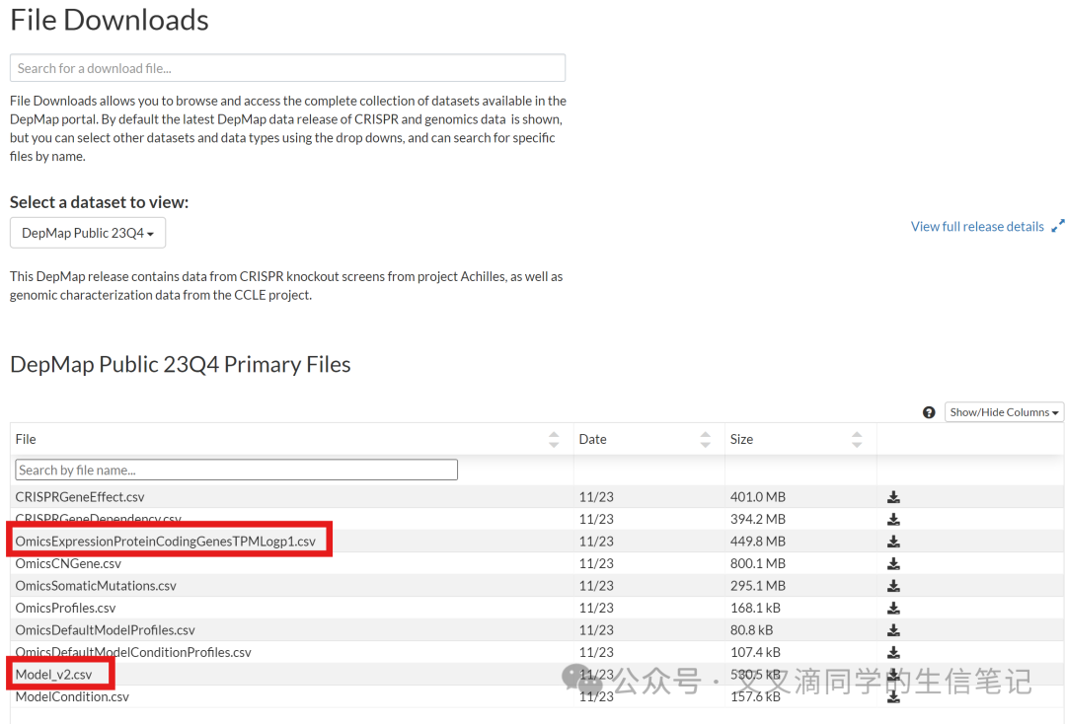Click the Date column header label
This screenshot has width=1066, height=724.
point(592,439)
